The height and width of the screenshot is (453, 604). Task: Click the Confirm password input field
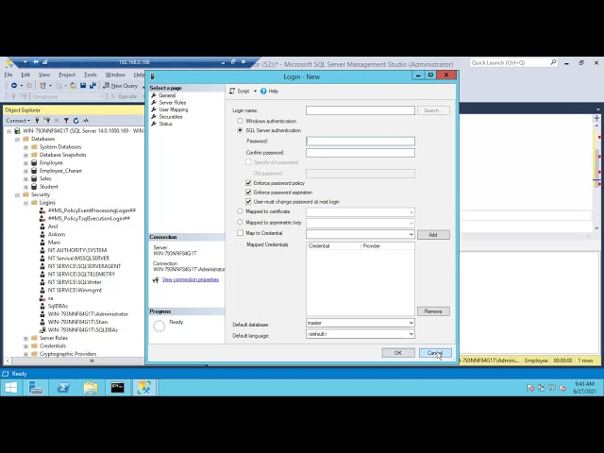[361, 153]
